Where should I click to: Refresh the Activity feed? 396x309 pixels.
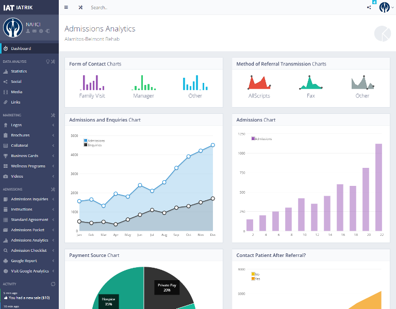click(x=53, y=284)
